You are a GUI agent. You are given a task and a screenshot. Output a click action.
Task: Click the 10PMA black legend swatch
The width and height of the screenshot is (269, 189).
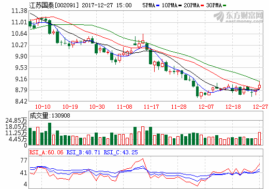click(180, 6)
